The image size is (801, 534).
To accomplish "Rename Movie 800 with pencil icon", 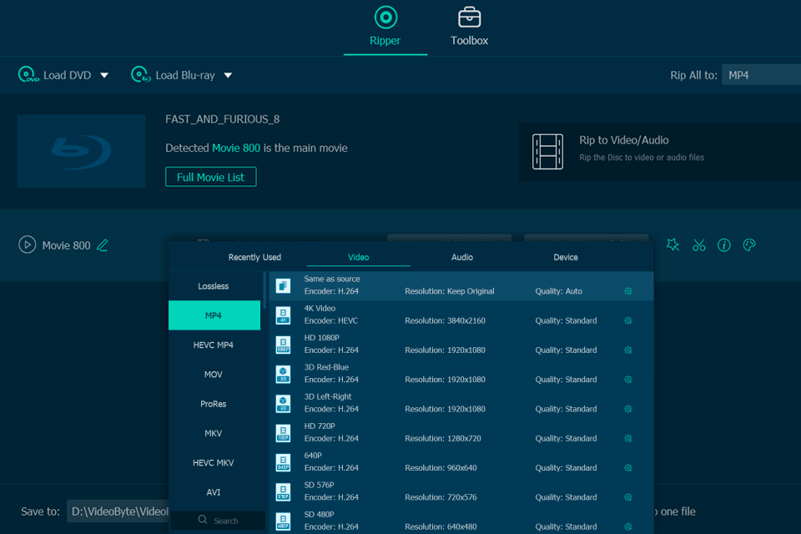I will tap(103, 245).
